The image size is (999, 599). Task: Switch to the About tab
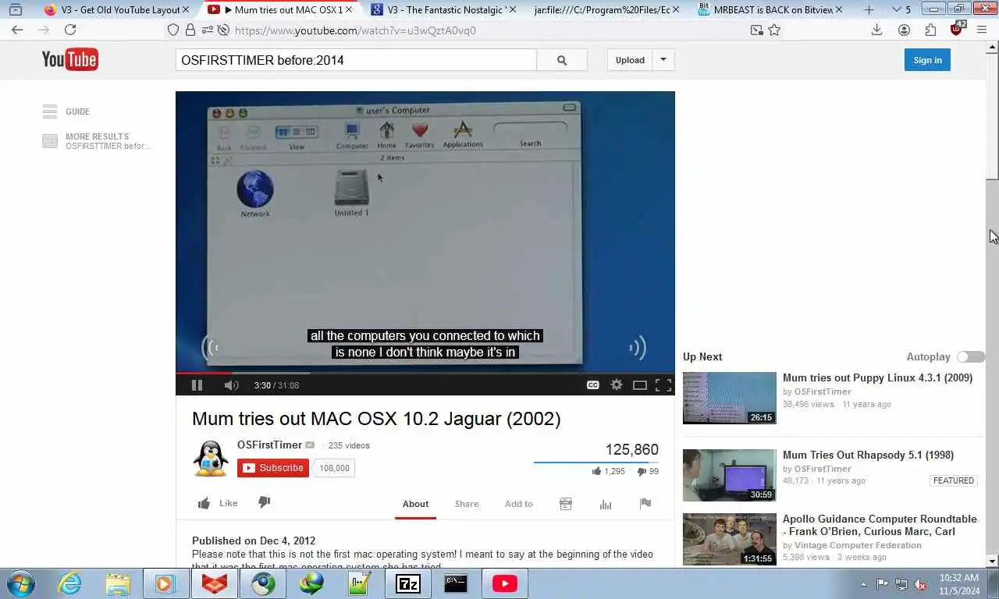coord(415,504)
